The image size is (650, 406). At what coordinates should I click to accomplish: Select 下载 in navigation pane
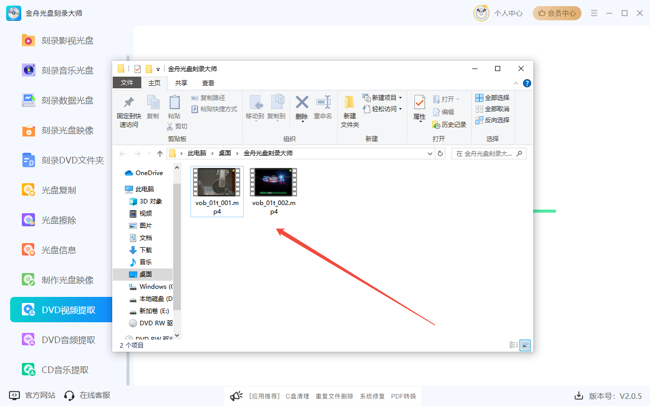coord(141,250)
